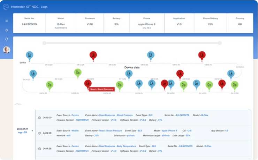Click the clock icon for the 04:15:00 log
This screenshot has height=160, width=258.
pos(39,118)
